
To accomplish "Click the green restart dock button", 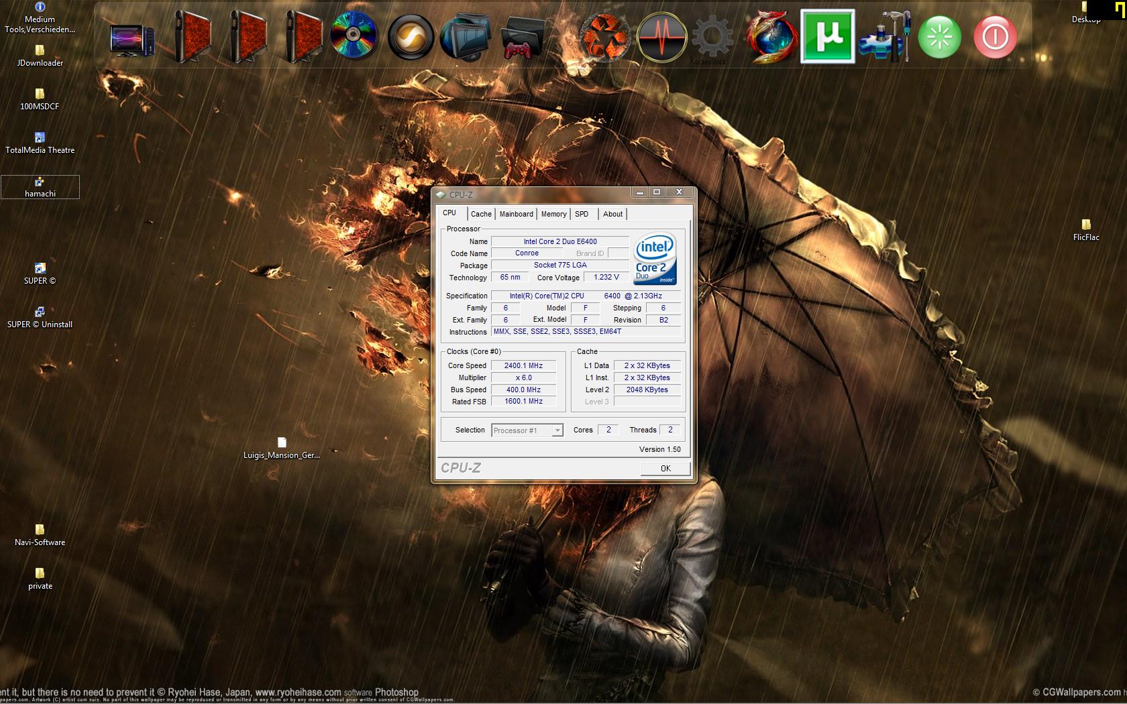I will (x=939, y=37).
